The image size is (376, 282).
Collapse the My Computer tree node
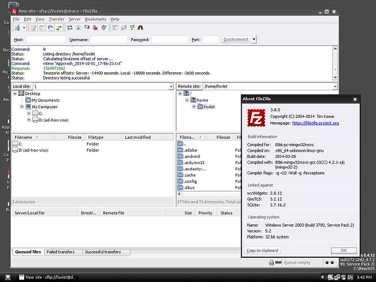pos(22,107)
